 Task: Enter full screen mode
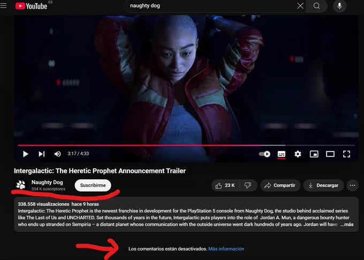[x=346, y=154]
